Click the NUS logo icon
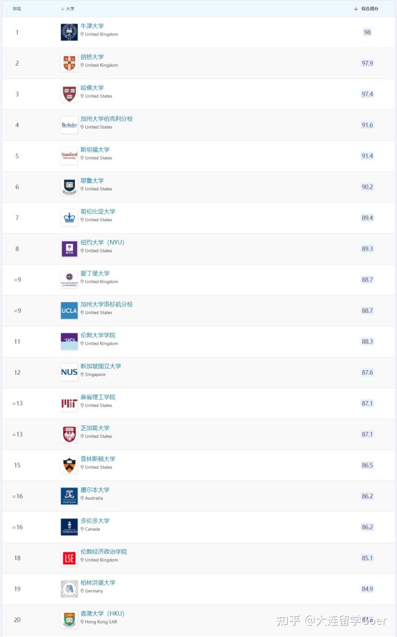The height and width of the screenshot is (637, 397). coord(69,372)
